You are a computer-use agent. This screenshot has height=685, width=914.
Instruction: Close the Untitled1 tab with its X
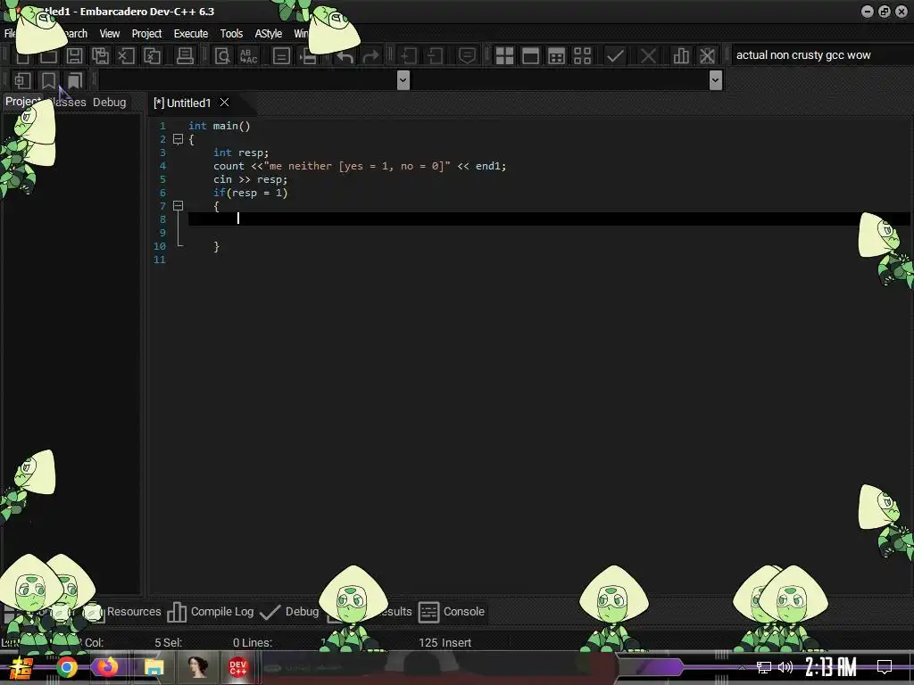224,103
